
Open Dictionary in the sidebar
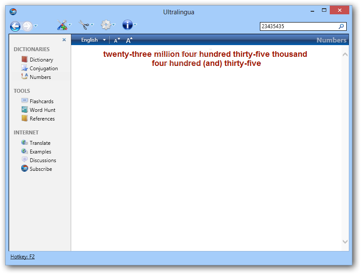(x=42, y=60)
